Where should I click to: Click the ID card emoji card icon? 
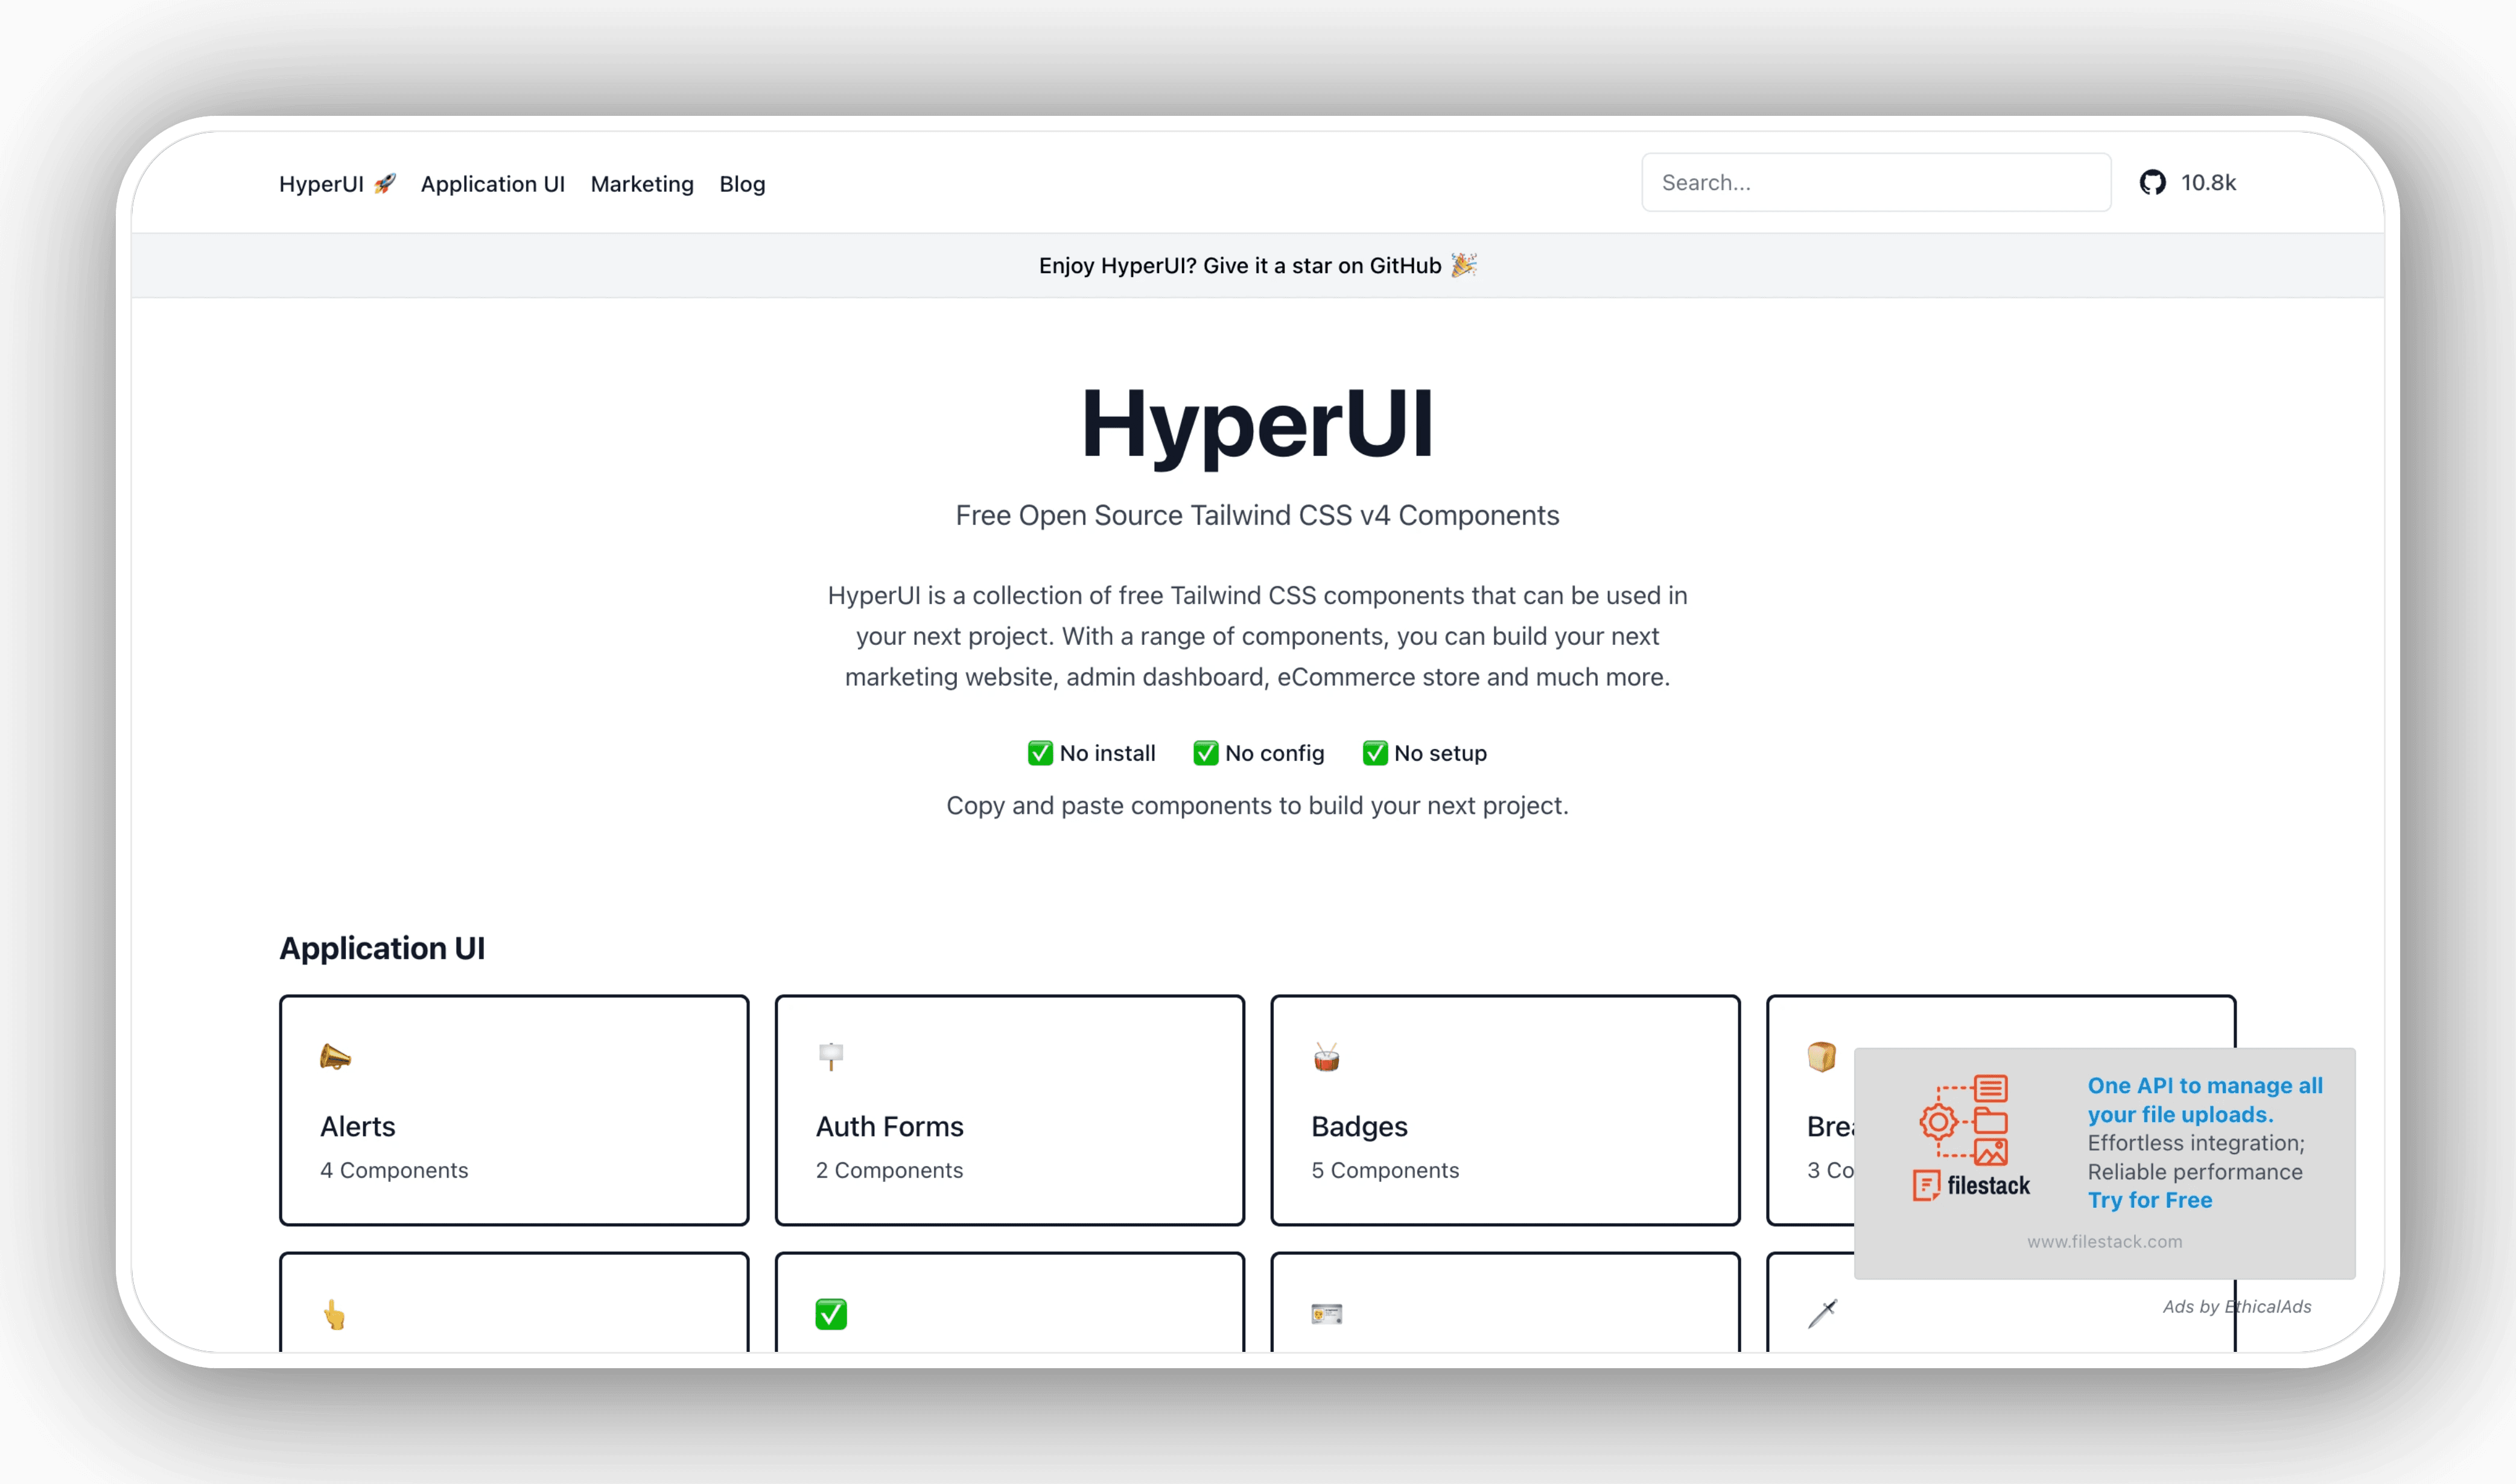[x=1327, y=1314]
